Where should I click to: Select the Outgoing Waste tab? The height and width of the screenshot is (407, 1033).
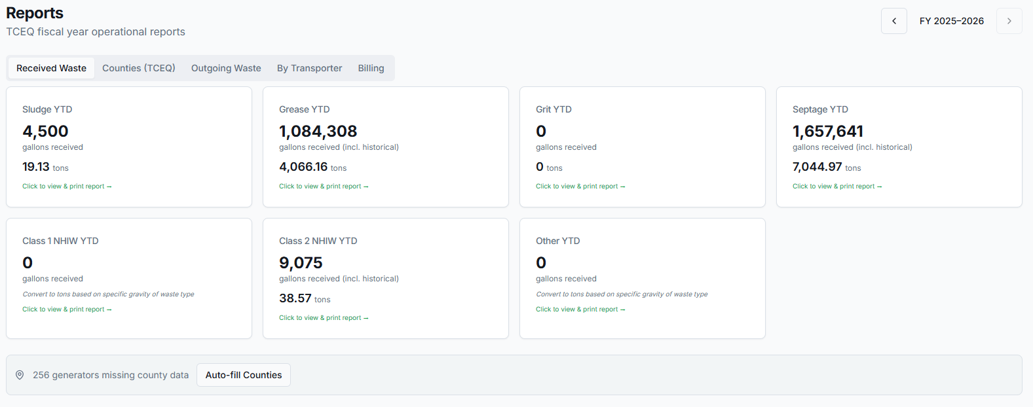point(226,68)
